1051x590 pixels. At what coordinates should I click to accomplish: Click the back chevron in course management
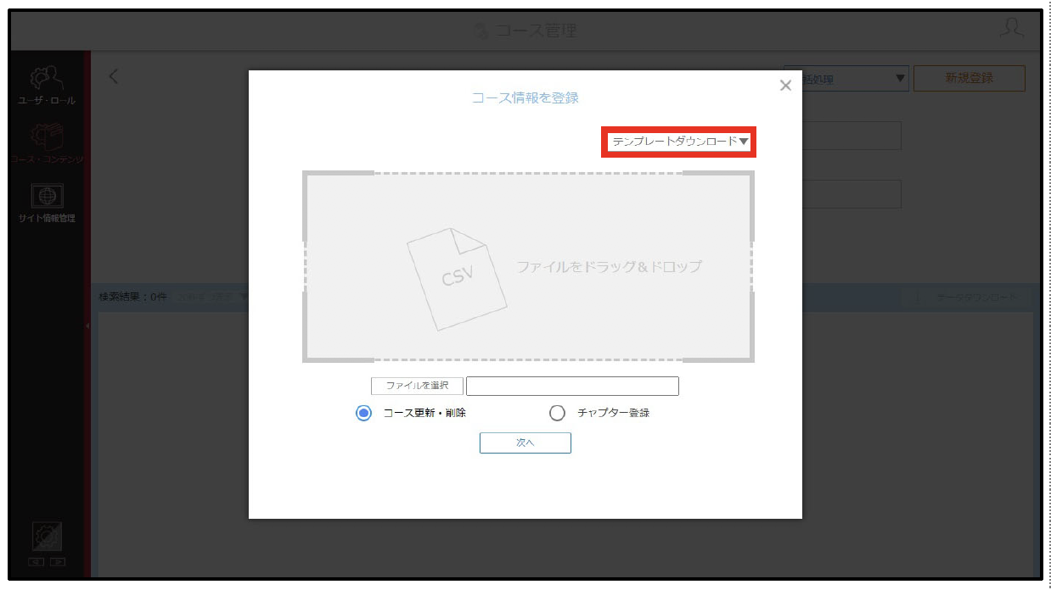114,76
